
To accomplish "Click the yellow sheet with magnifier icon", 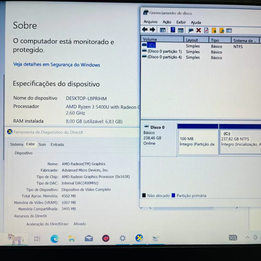I will (222, 31).
